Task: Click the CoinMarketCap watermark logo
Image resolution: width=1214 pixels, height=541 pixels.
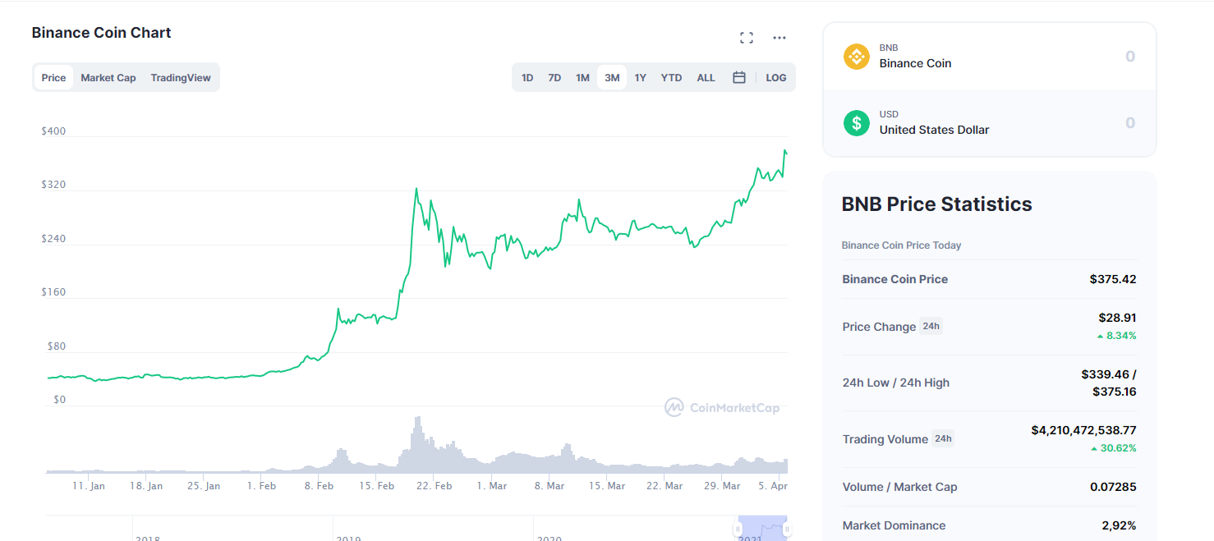Action: [721, 407]
